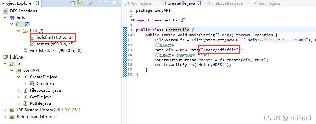
Task: Click the com.API package icon
Action: 19,70
